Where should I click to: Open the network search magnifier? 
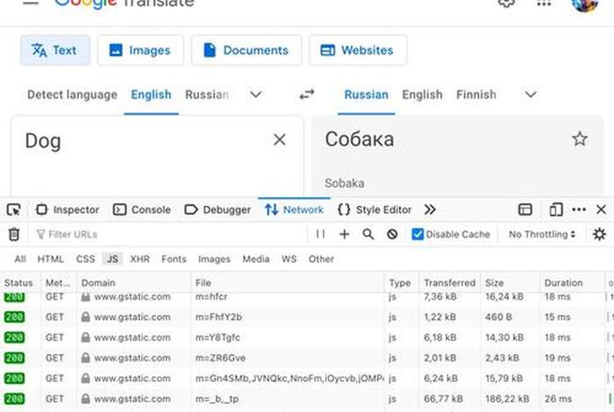tap(368, 234)
